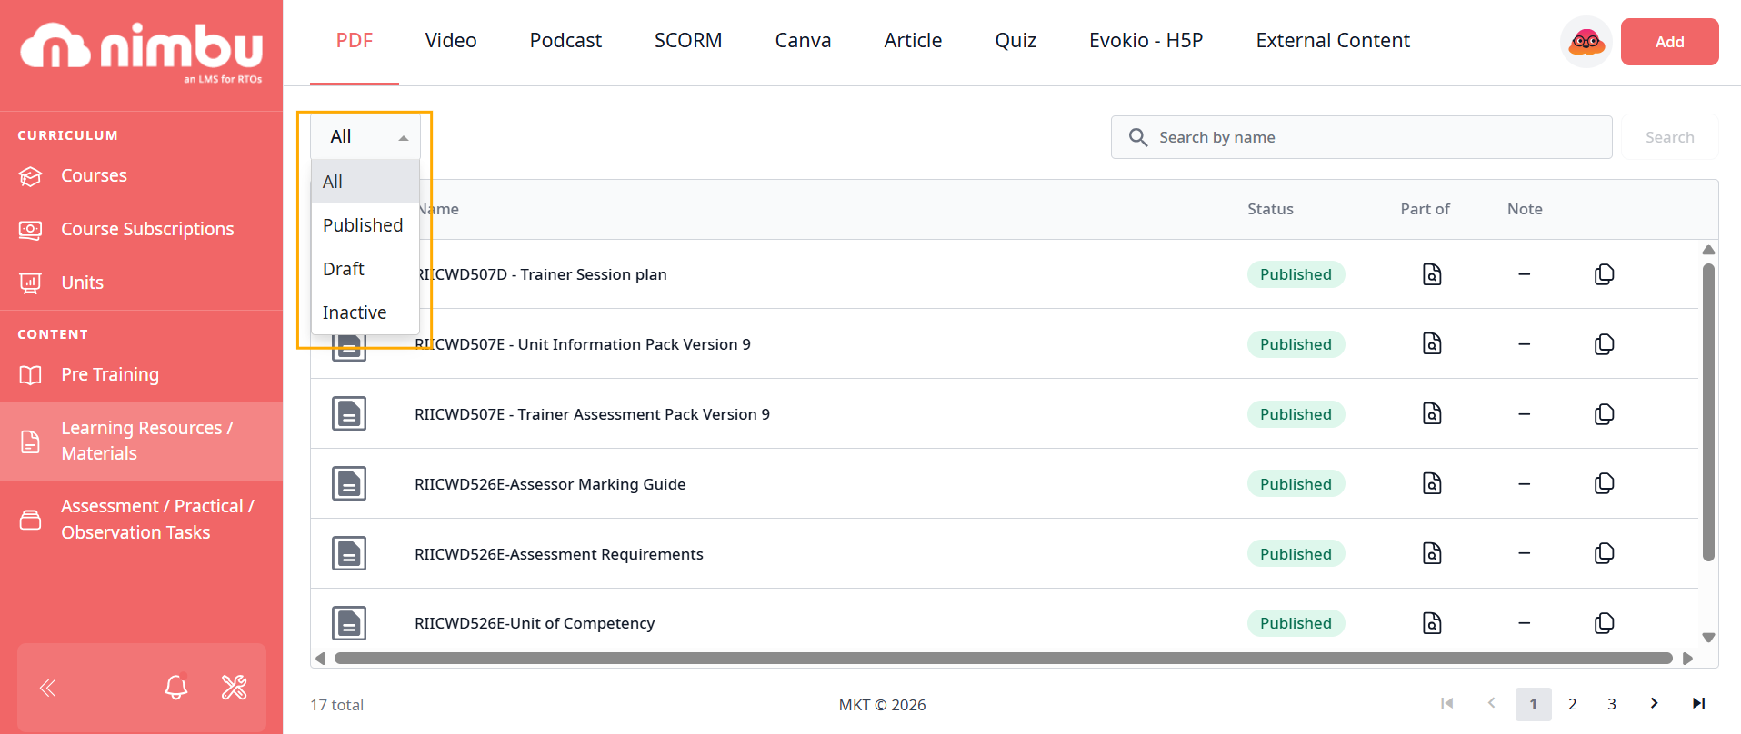Open Course Subscriptions in sidebar
Image resolution: width=1741 pixels, height=734 pixels.
coord(141,229)
